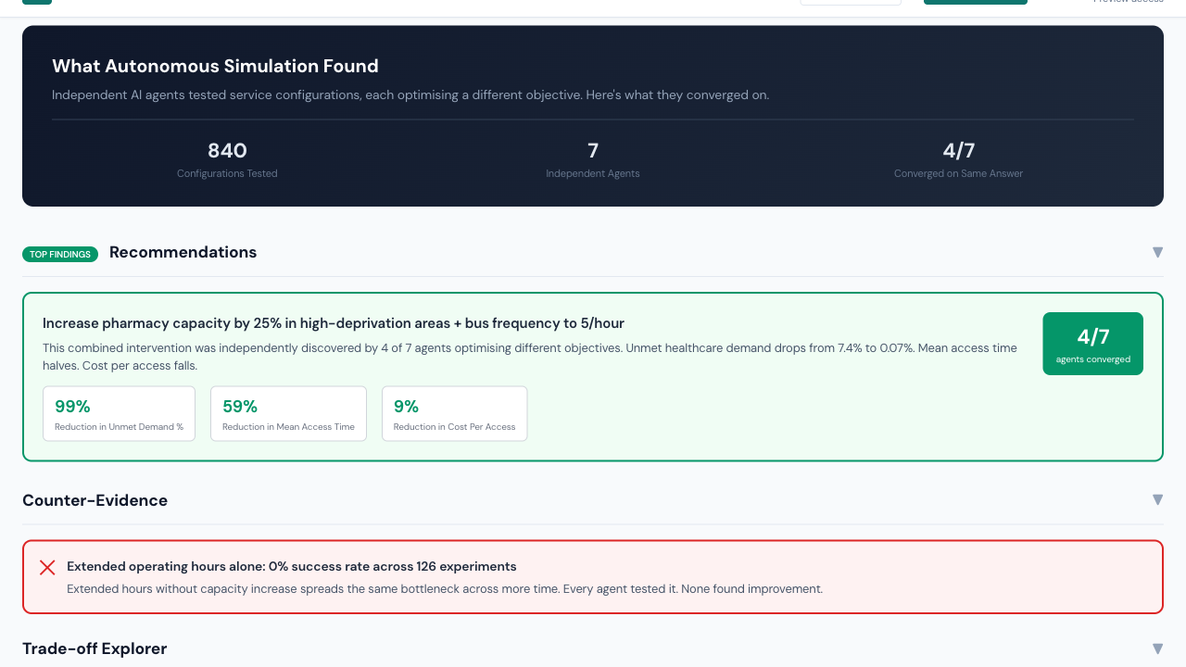Screen dimensions: 1186x667
Task: Collapse the Recommendations section
Action: point(1157,252)
